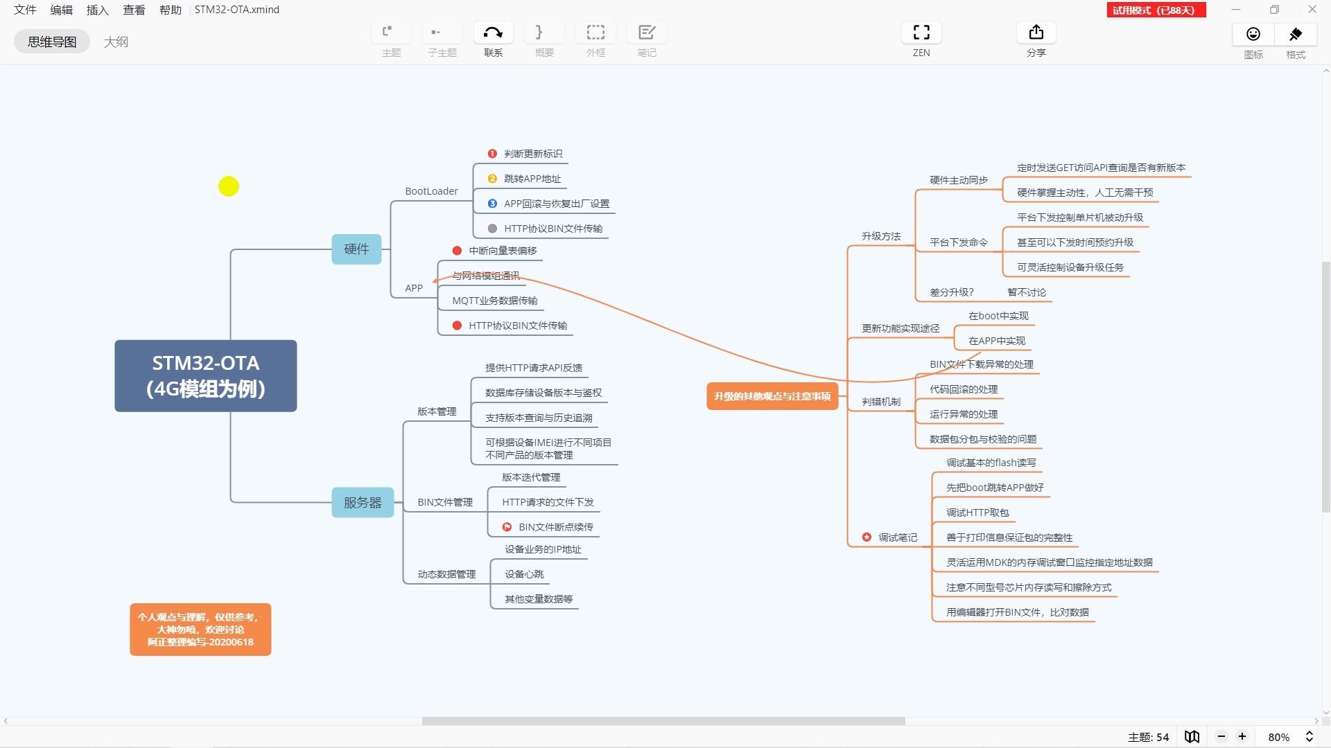
Task: Click the red marker on BIN文件断点续传
Action: (507, 527)
